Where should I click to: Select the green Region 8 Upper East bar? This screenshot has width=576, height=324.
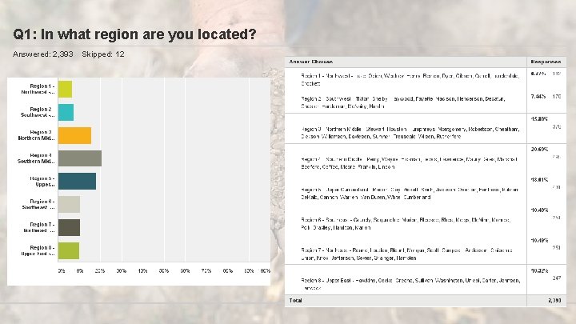69,250
